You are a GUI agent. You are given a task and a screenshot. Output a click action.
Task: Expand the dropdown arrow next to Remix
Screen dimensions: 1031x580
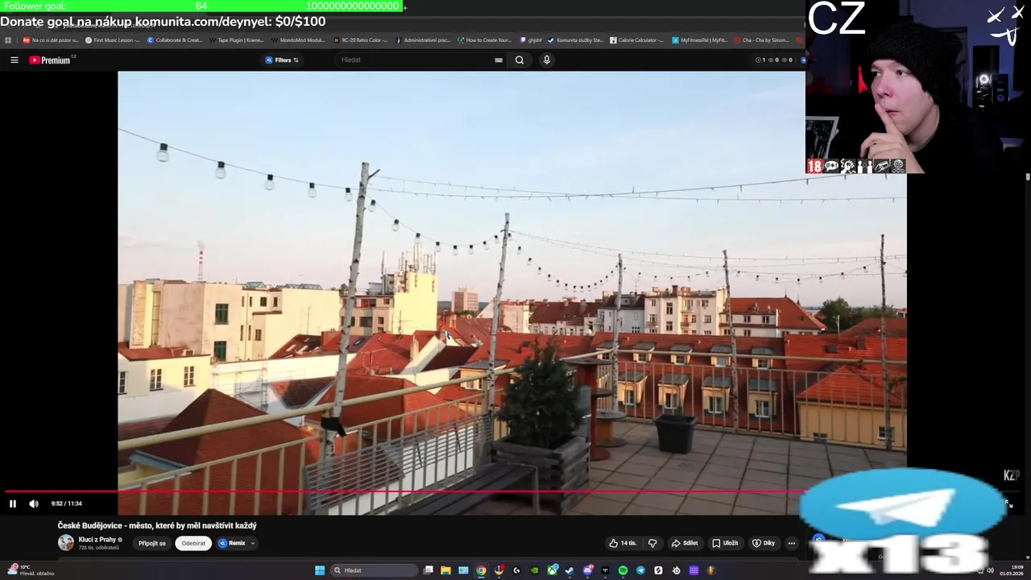tap(253, 543)
